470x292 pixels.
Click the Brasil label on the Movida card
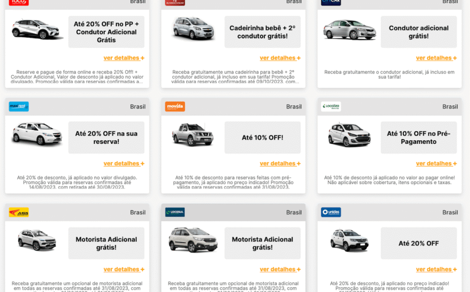[x=294, y=107]
